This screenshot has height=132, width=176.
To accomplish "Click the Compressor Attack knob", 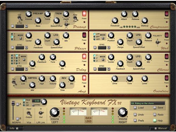I will pos(124,14).
